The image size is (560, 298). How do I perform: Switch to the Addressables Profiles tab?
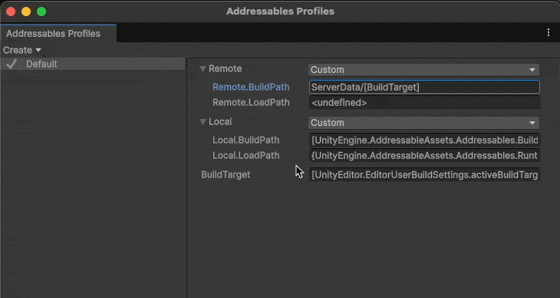(53, 34)
